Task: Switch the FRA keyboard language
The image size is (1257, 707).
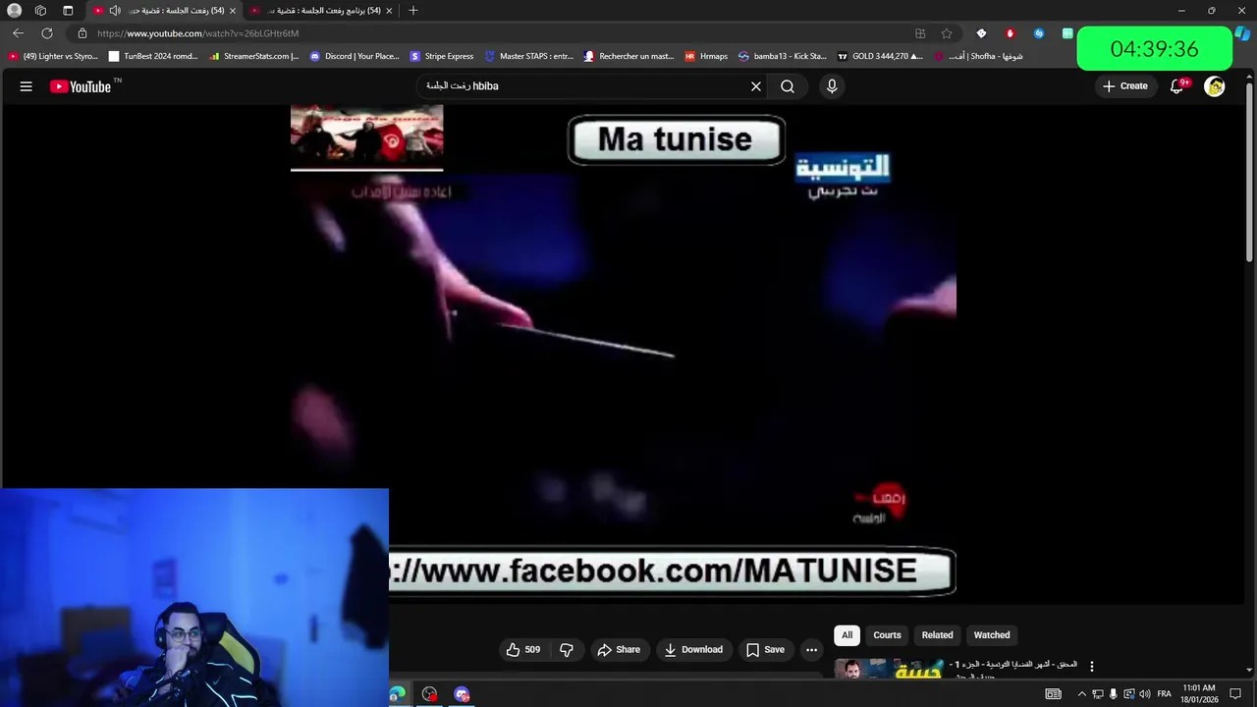Action: (1165, 694)
